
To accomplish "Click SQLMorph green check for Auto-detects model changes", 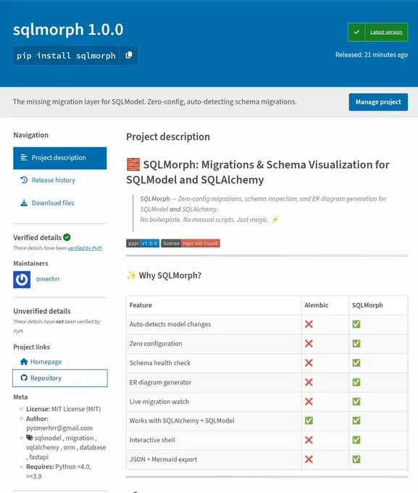I will pyautogui.click(x=356, y=324).
